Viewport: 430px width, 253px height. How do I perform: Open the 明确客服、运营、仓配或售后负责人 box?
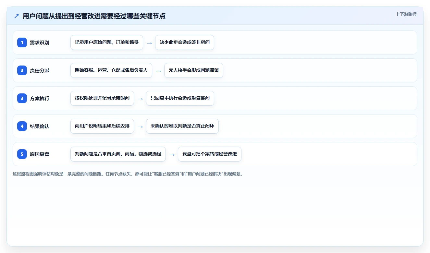[x=111, y=70]
